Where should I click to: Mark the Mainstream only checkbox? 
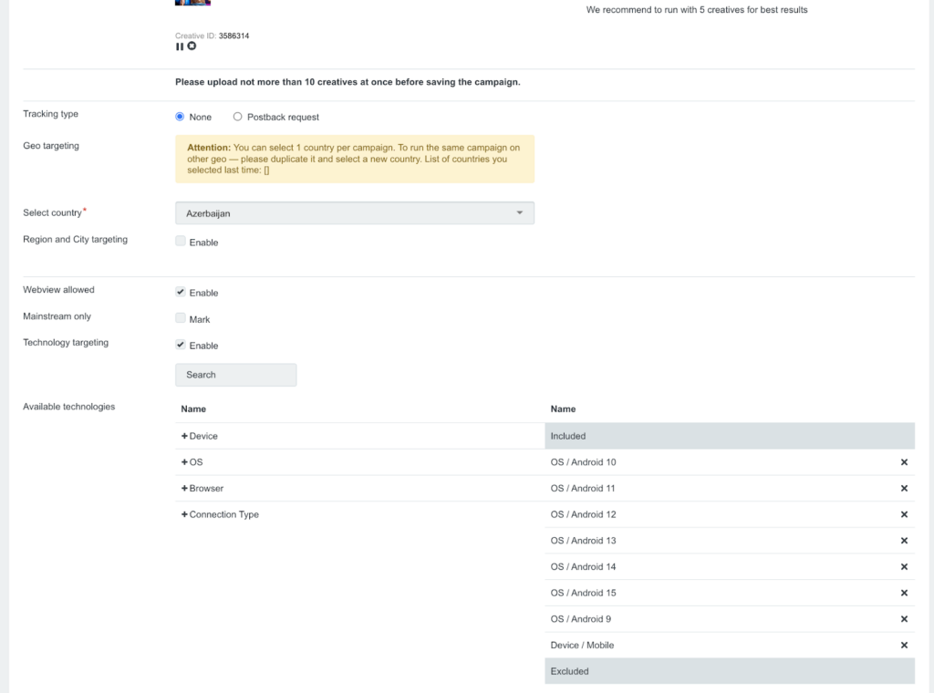pyautogui.click(x=181, y=318)
